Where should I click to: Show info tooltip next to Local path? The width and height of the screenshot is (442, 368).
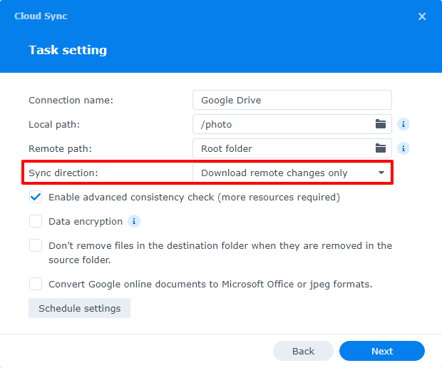pyautogui.click(x=403, y=124)
